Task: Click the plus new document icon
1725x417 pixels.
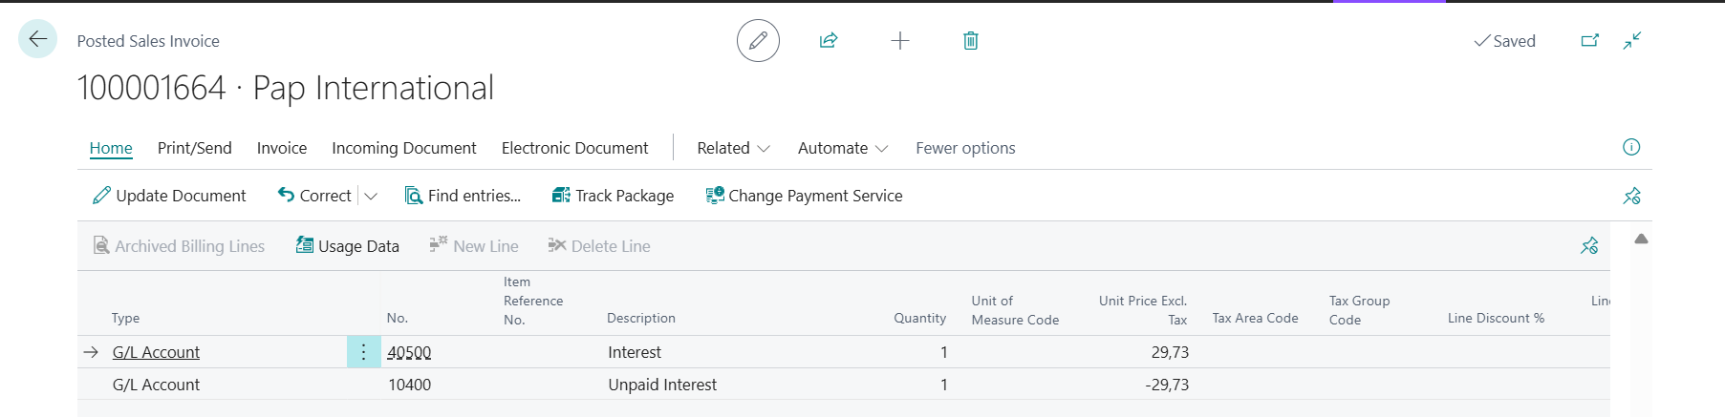Action: 900,41
